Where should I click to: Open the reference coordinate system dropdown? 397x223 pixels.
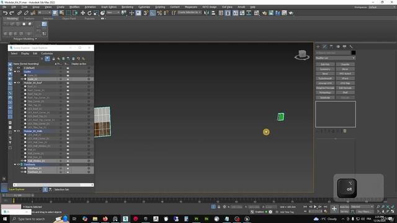pyautogui.click(x=113, y=12)
